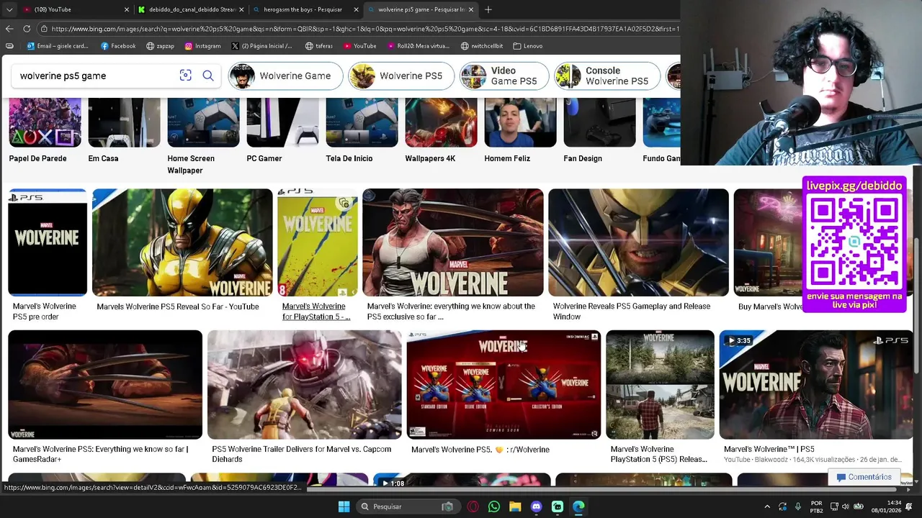The width and height of the screenshot is (922, 518).
Task: Select the Video Game PS5 chip
Action: (x=504, y=76)
